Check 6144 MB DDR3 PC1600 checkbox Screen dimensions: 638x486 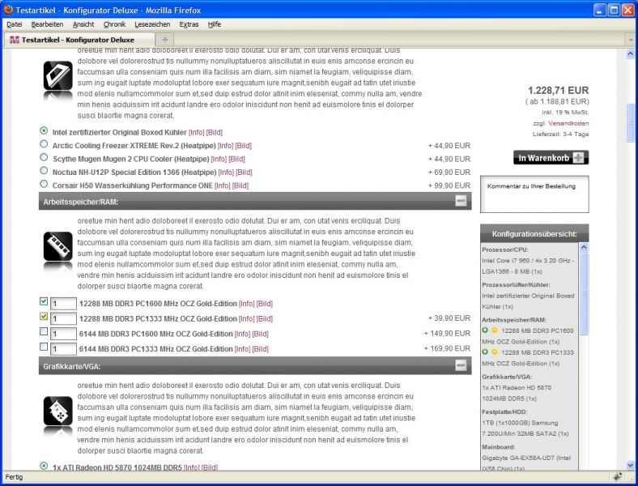(x=44, y=332)
